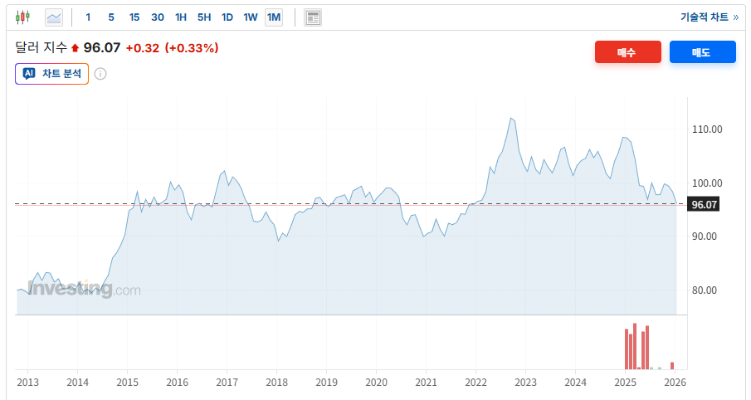Click the 2013 year label
The image size is (751, 400).
(27, 383)
